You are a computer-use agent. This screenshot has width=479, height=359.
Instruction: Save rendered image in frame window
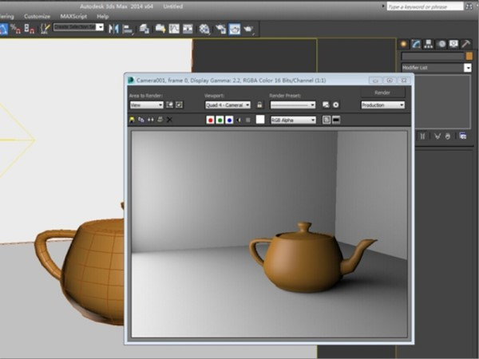coord(132,120)
